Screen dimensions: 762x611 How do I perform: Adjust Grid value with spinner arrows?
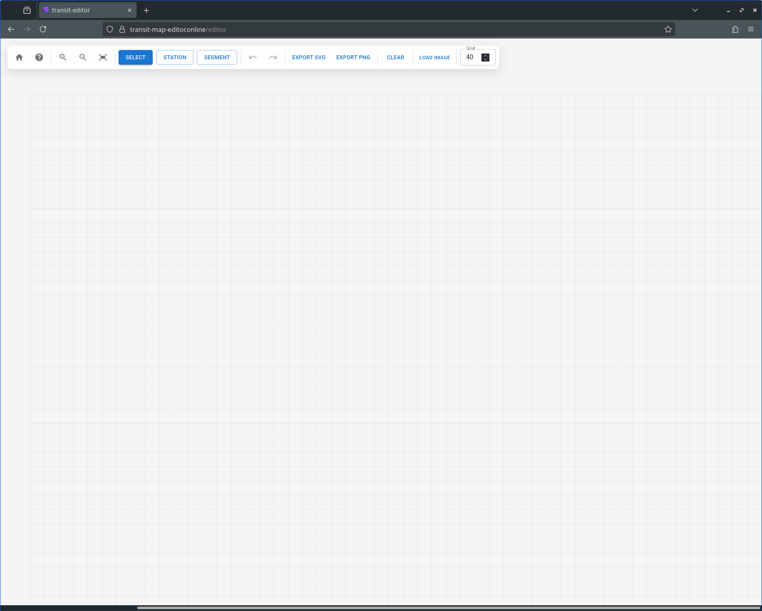coord(485,58)
